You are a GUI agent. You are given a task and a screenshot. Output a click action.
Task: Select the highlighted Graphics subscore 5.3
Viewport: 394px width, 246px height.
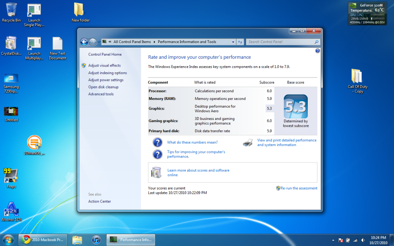coord(269,108)
